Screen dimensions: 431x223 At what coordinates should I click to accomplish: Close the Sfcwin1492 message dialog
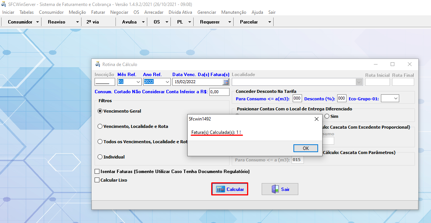[x=316, y=119]
